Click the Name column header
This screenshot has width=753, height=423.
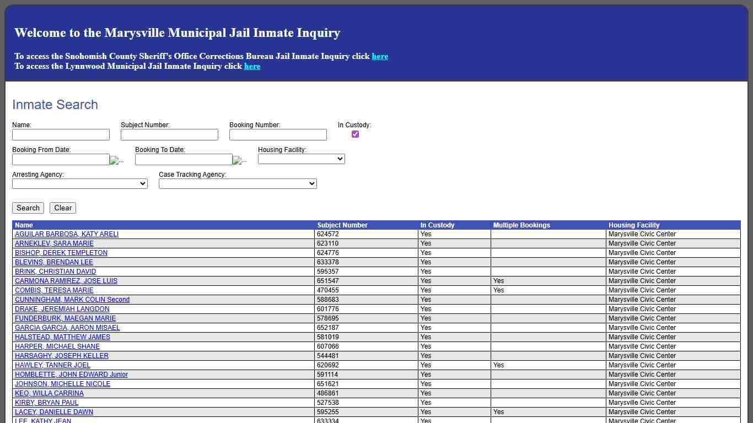(24, 225)
